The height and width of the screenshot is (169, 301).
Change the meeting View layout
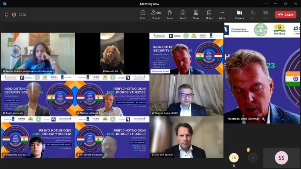196,15
